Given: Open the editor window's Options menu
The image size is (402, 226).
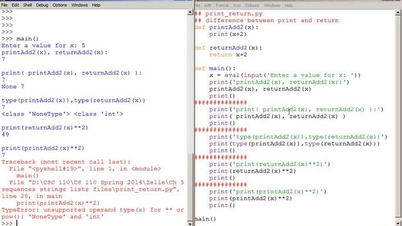Looking at the screenshot, I should click(x=253, y=5).
